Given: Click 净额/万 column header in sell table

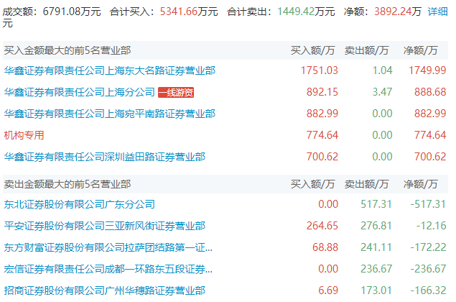Looking at the screenshot, I should point(421,184).
